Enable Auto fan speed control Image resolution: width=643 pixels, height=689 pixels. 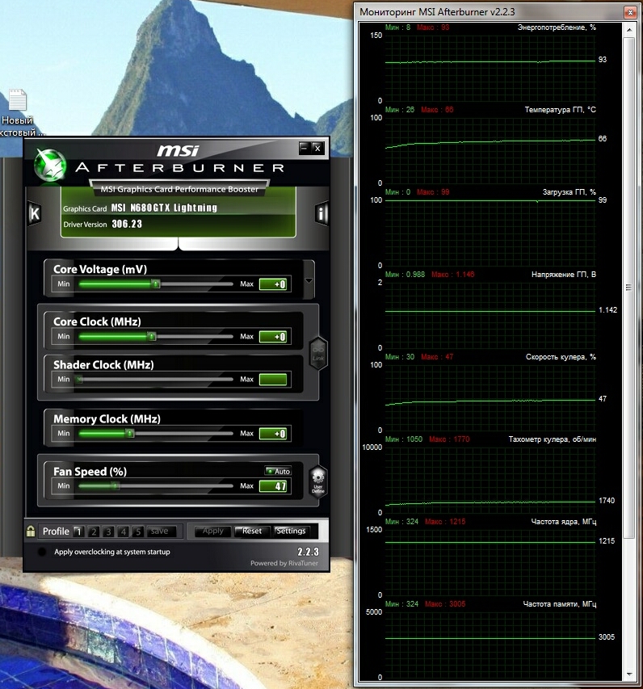click(x=278, y=471)
